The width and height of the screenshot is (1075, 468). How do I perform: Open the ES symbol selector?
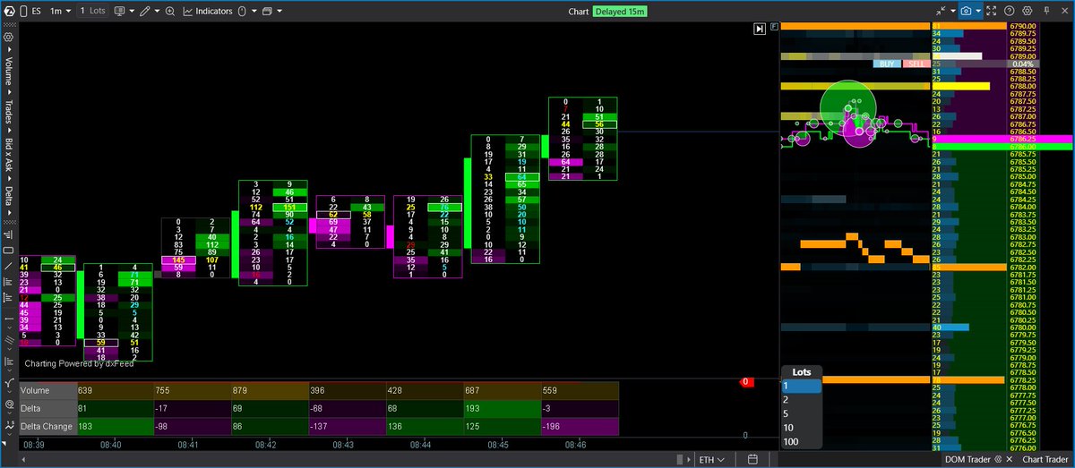pos(35,12)
